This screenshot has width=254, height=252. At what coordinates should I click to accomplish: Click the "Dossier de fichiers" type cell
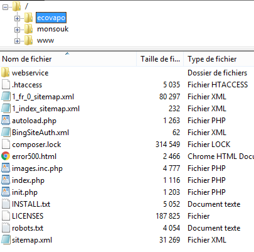point(218,73)
